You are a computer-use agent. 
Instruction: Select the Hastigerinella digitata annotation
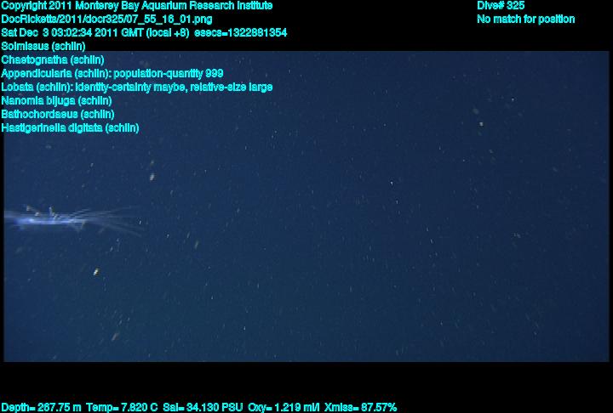(x=71, y=128)
